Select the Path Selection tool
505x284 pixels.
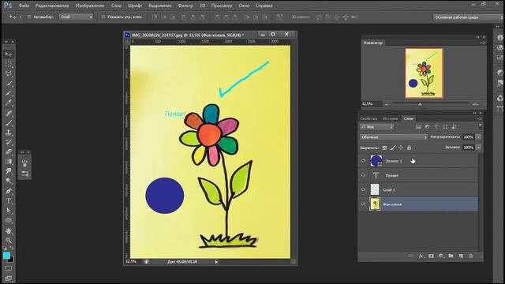coord(9,211)
